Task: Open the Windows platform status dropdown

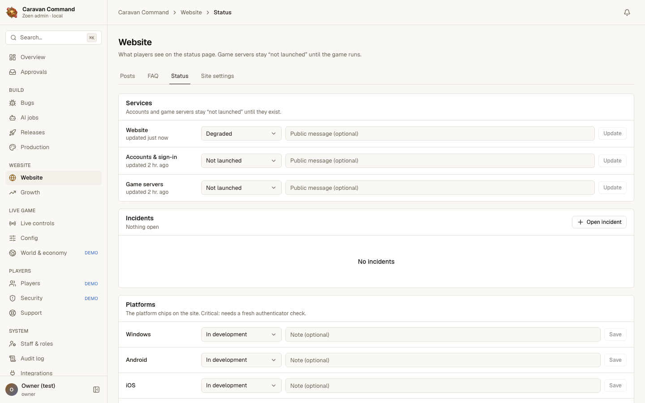Action: pyautogui.click(x=241, y=334)
